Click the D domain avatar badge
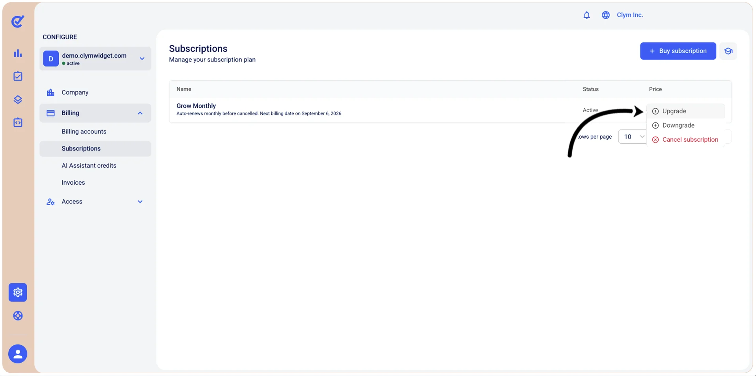This screenshot has height=376, width=756. coord(51,59)
